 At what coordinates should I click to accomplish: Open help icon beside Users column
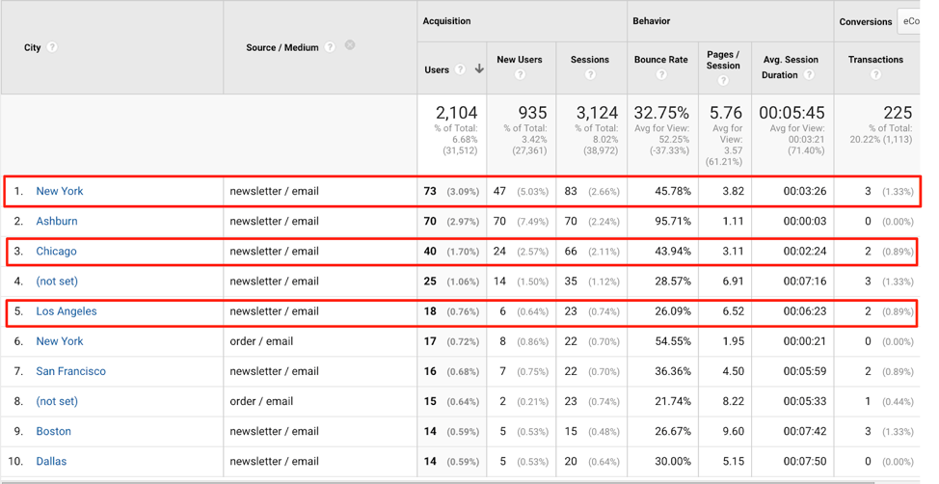click(x=460, y=69)
